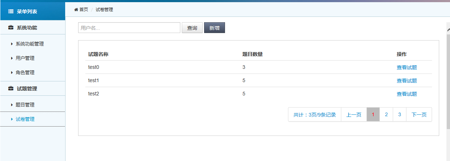View questions for test0 via 查看试题

[x=407, y=67]
